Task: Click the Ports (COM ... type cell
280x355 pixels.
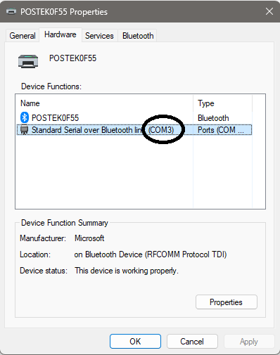Action: coord(221,130)
